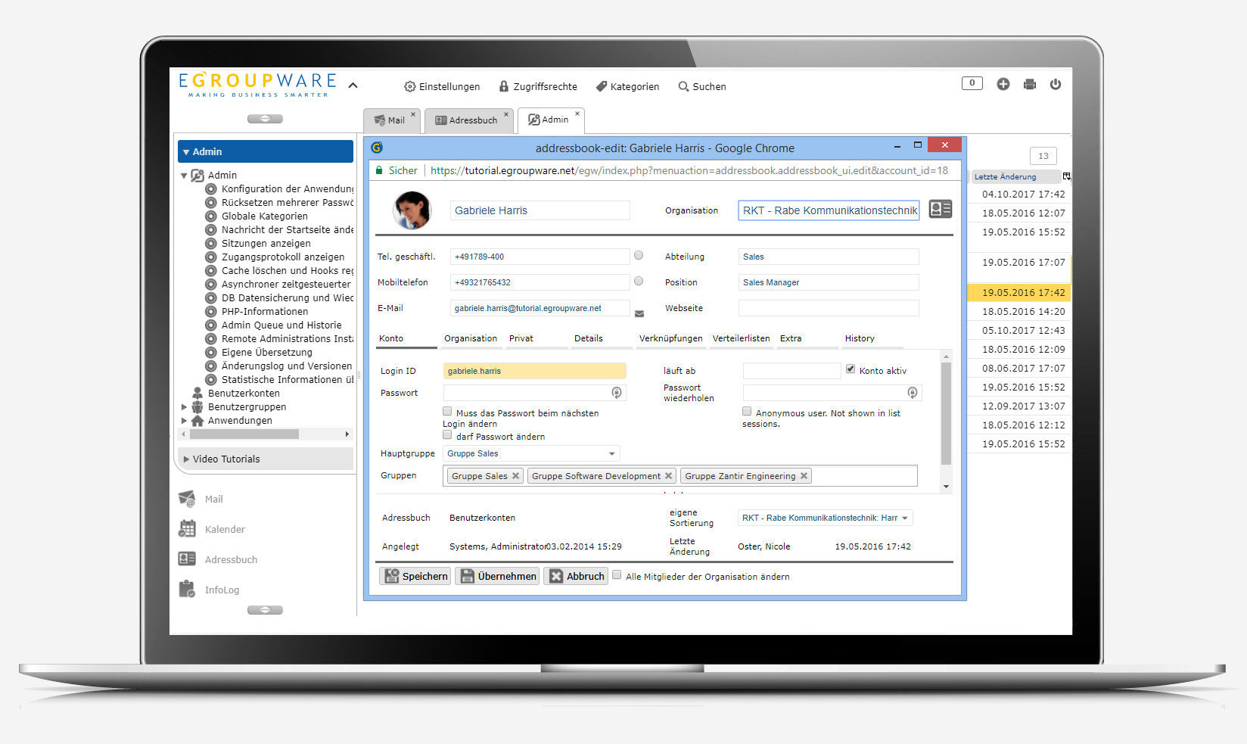The width and height of the screenshot is (1247, 744).
Task: Switch to the History tab
Action: [859, 338]
